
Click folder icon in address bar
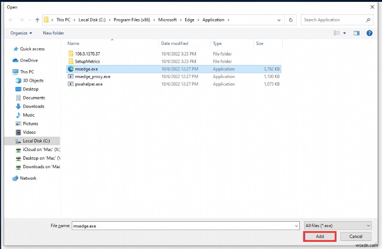click(46, 20)
